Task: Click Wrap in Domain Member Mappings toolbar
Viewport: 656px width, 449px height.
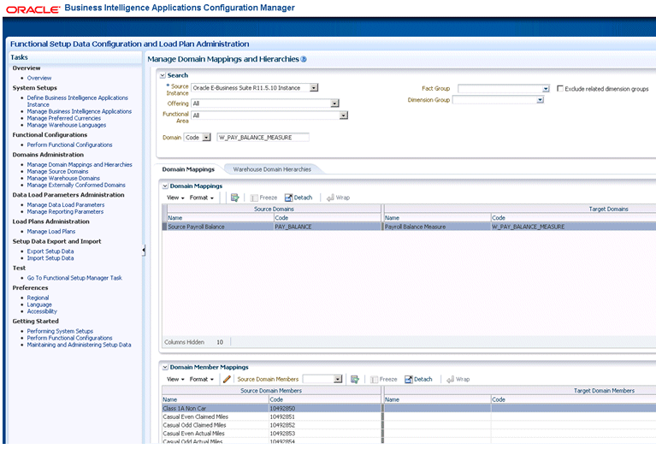Action: (x=458, y=379)
